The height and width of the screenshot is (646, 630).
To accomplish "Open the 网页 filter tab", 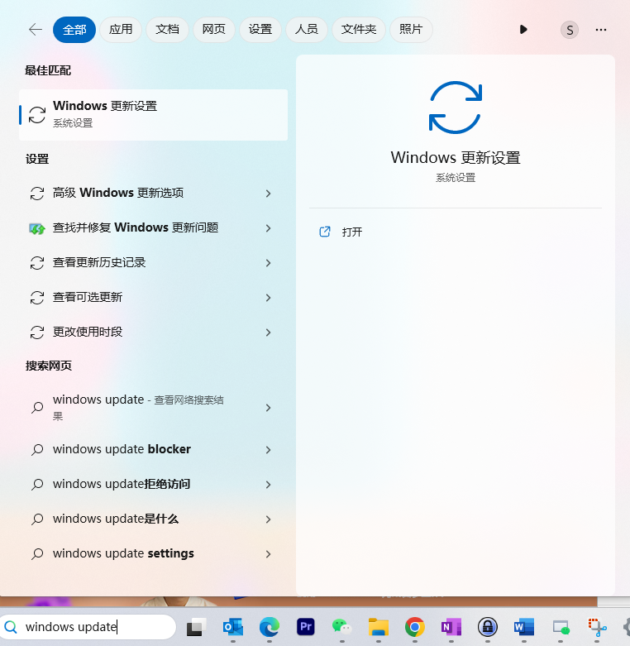I will [x=213, y=30].
